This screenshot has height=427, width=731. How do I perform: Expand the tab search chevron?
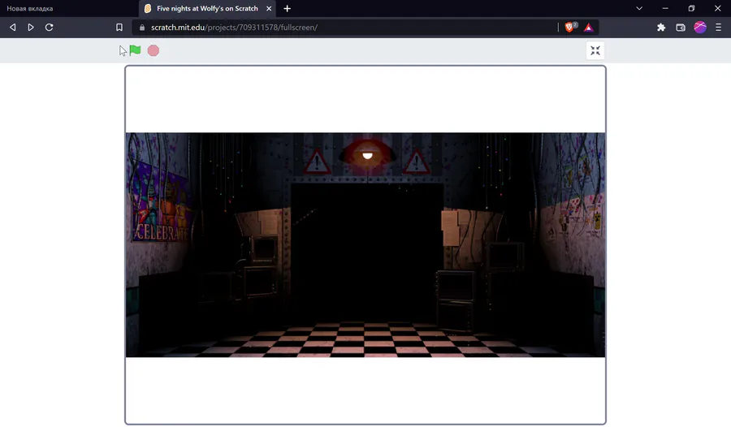[639, 8]
